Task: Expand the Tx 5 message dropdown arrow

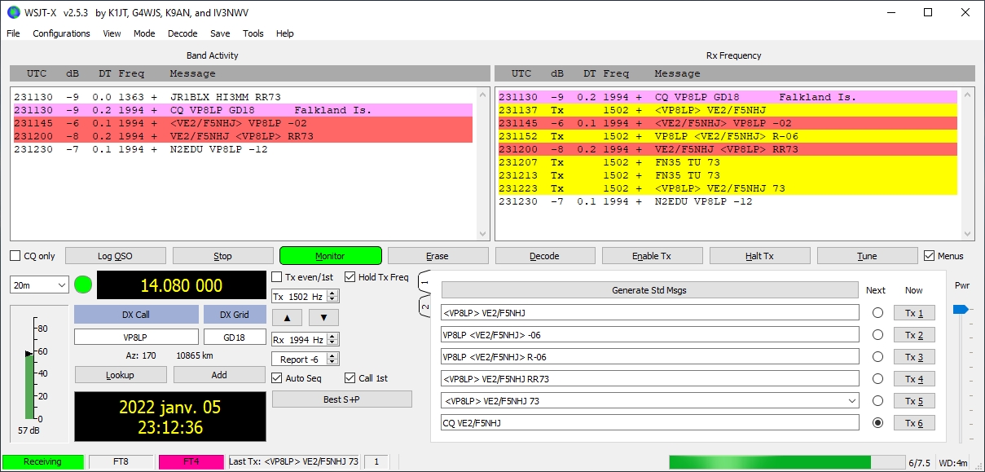Action: [x=852, y=401]
